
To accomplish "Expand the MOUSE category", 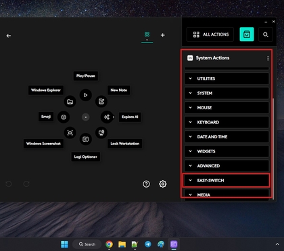I will (x=227, y=107).
